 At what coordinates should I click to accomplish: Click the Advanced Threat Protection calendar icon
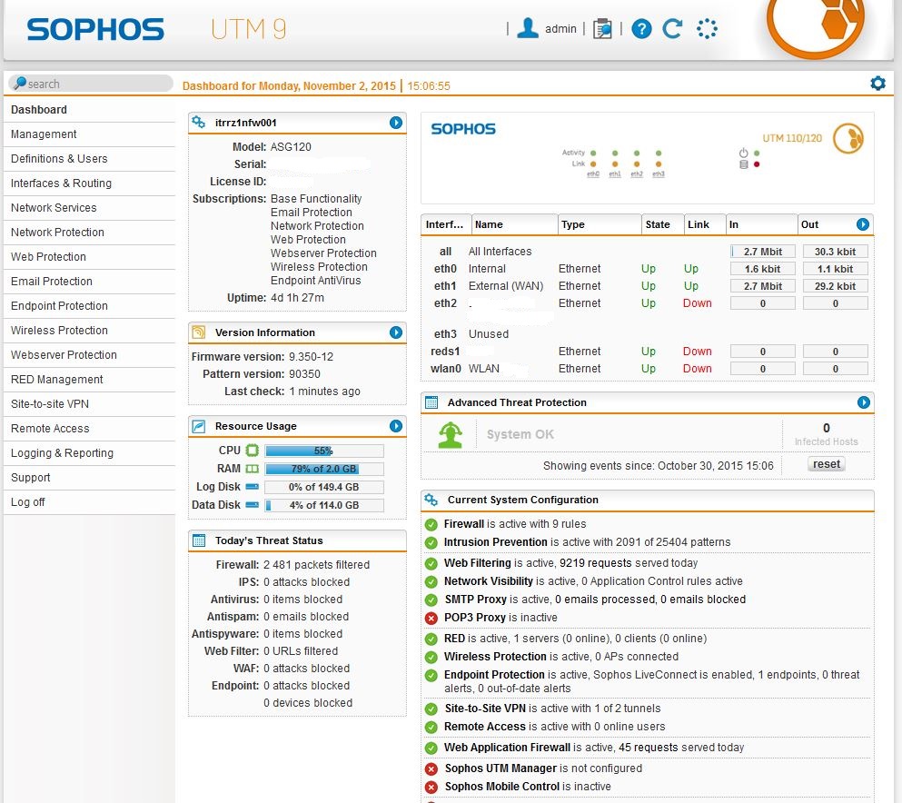pyautogui.click(x=431, y=402)
